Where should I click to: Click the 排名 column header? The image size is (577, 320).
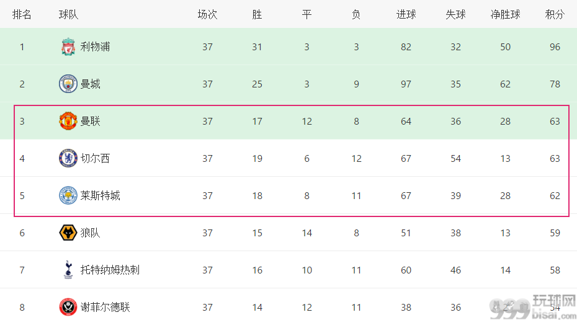coord(22,14)
